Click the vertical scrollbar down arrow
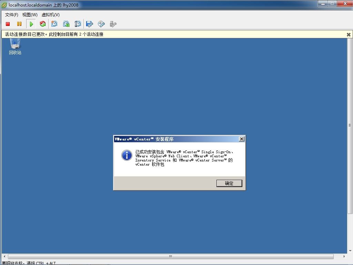Viewport: 353px width, 265px height. [350, 251]
